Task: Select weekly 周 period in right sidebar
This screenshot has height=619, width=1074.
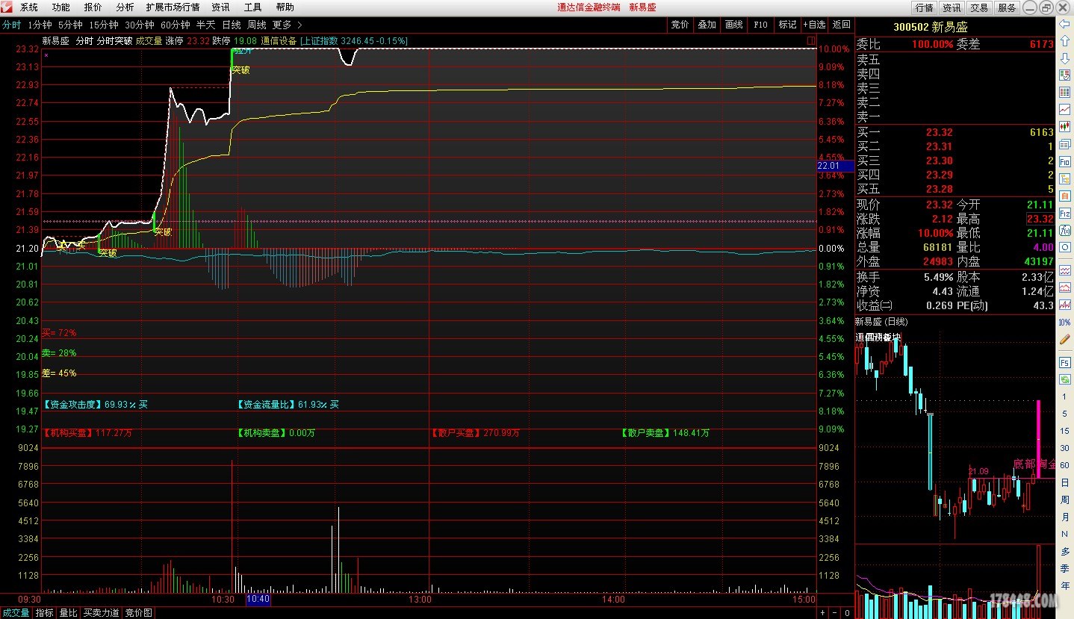Action: tap(1065, 500)
